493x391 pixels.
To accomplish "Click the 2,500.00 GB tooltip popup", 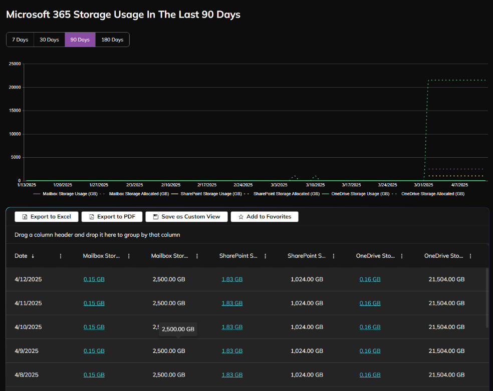I will (x=178, y=329).
